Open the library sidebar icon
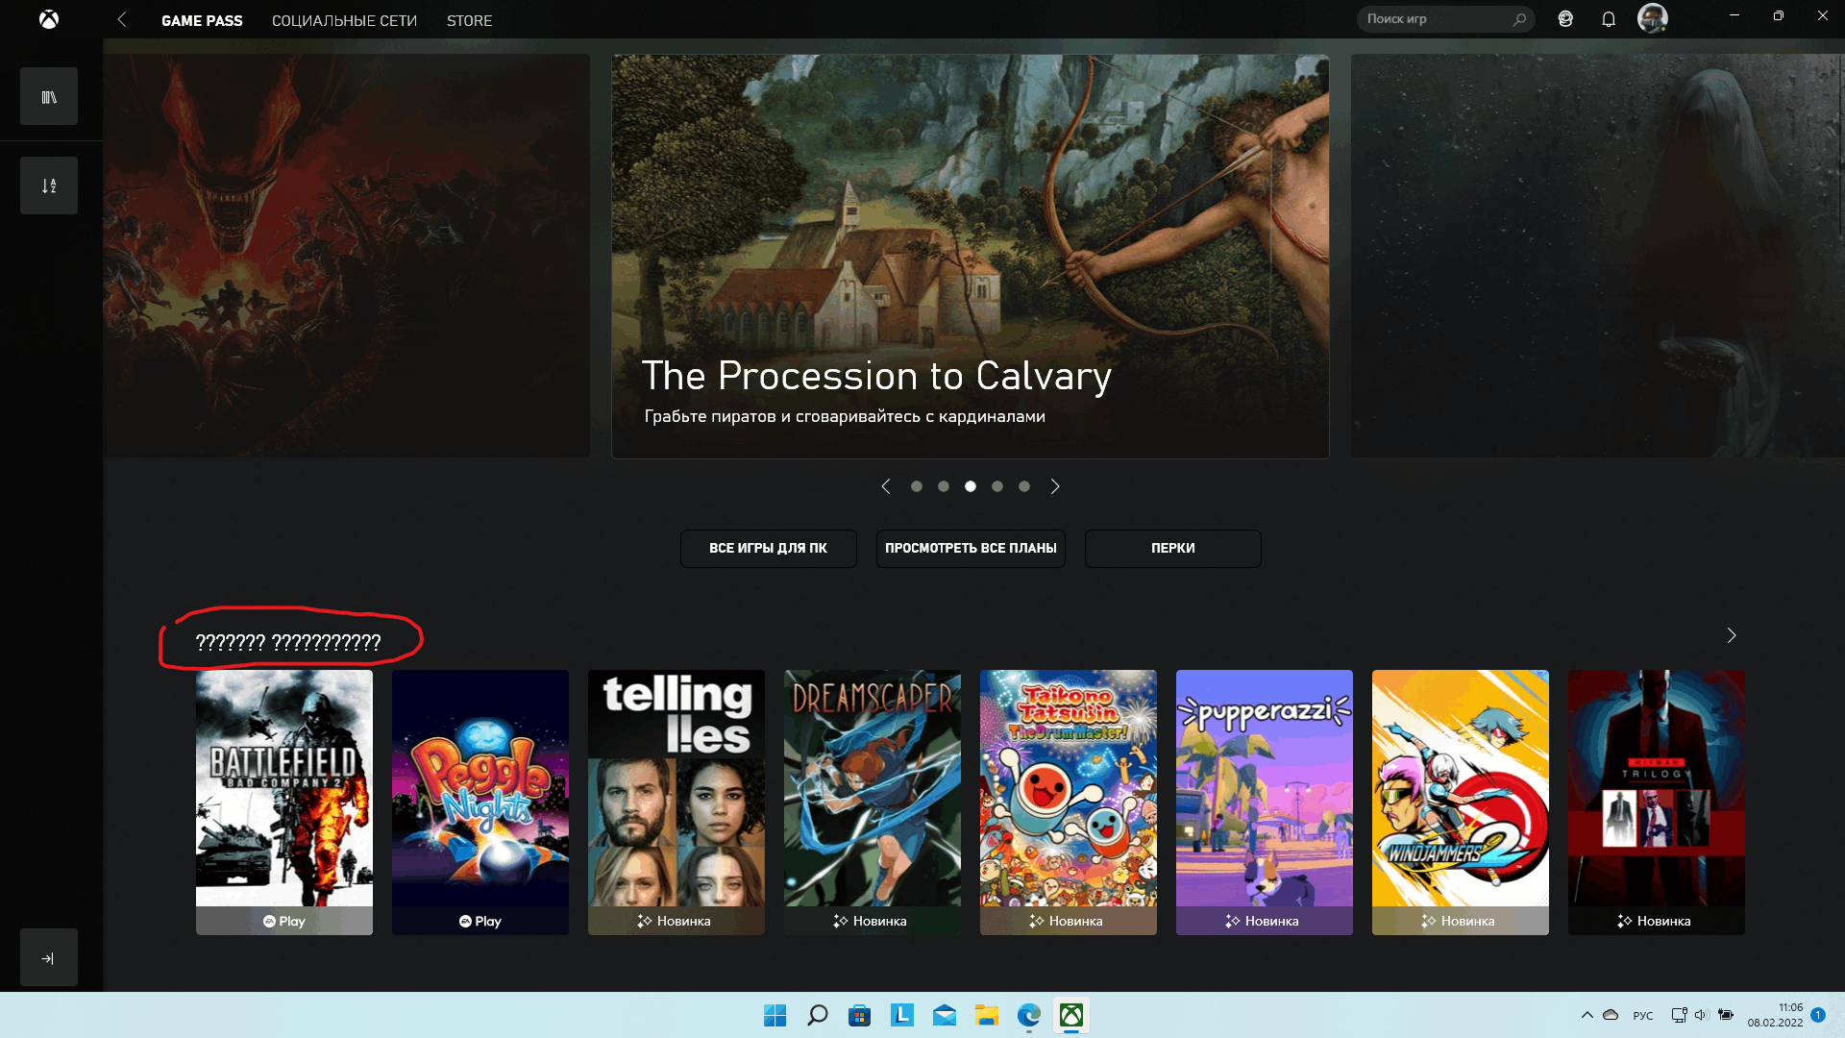Image resolution: width=1845 pixels, height=1038 pixels. [49, 96]
